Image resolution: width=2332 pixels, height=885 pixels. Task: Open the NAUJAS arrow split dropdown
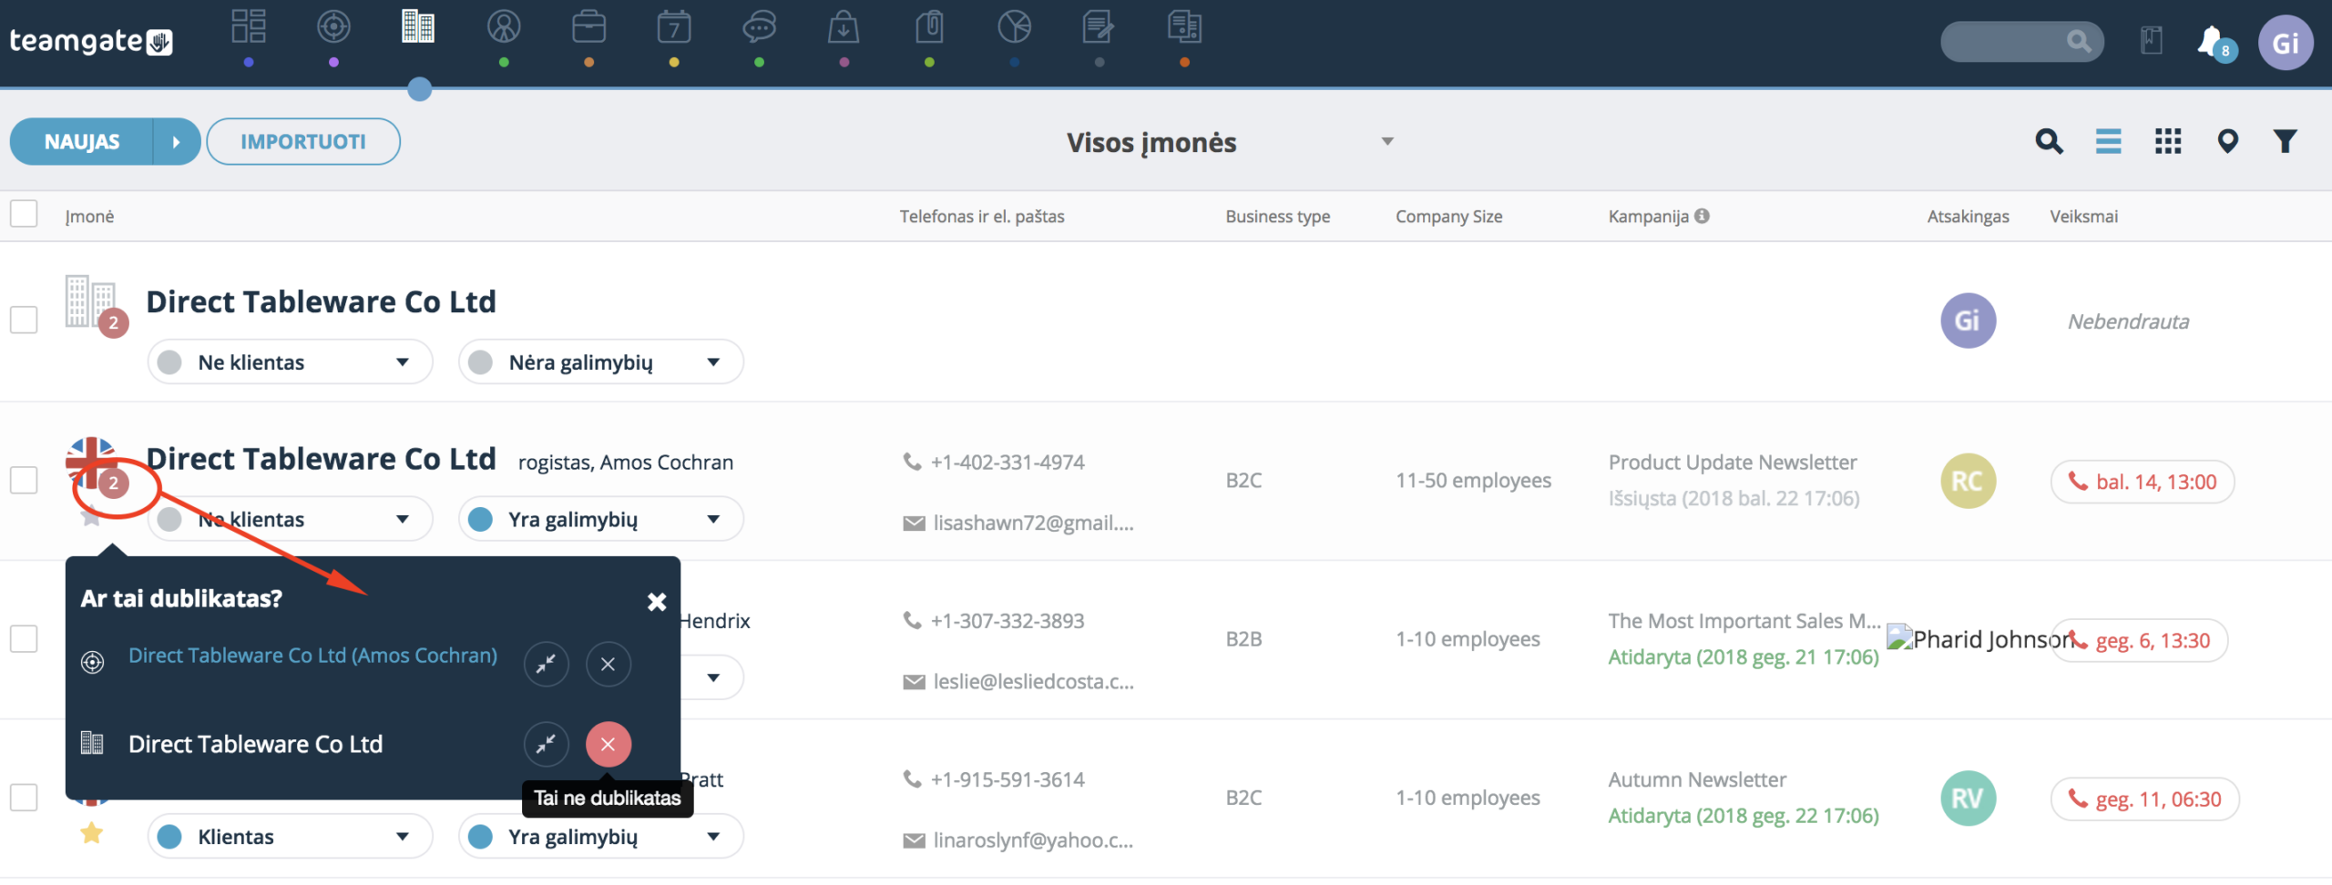(x=177, y=141)
